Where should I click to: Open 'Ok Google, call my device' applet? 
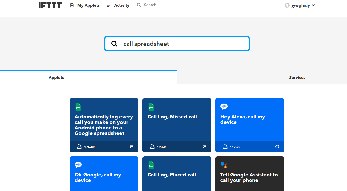[104, 177]
